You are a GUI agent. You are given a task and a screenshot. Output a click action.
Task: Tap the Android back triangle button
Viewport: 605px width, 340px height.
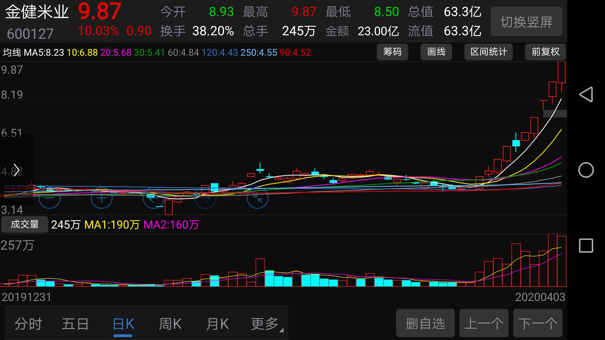[586, 94]
